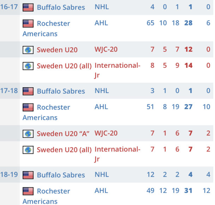Click the 28 points total for 16-17 Rochester

pos(188,23)
